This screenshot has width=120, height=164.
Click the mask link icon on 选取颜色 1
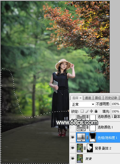tap(87, 127)
